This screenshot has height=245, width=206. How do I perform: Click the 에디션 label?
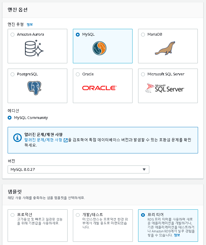[x=13, y=111]
